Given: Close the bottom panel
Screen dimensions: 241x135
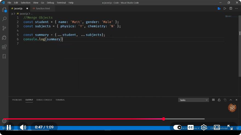Looking at the screenshot, I should [x=236, y=100].
